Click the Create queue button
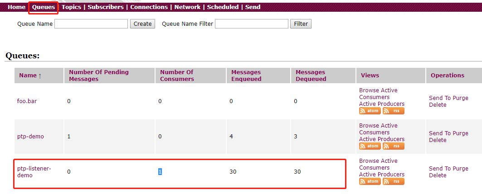The height and width of the screenshot is (194, 482). coord(142,24)
